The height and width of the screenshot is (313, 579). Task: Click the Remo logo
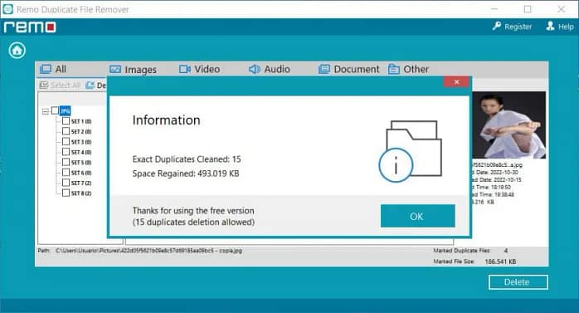pyautogui.click(x=30, y=27)
